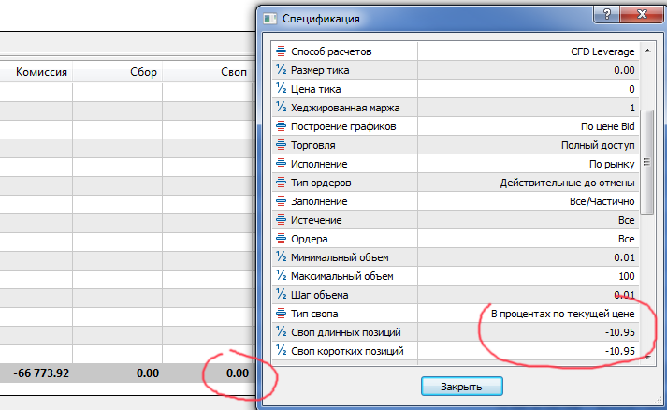The image size is (667, 410).
Task: Select the По цене Bid value
Action: 607,126
